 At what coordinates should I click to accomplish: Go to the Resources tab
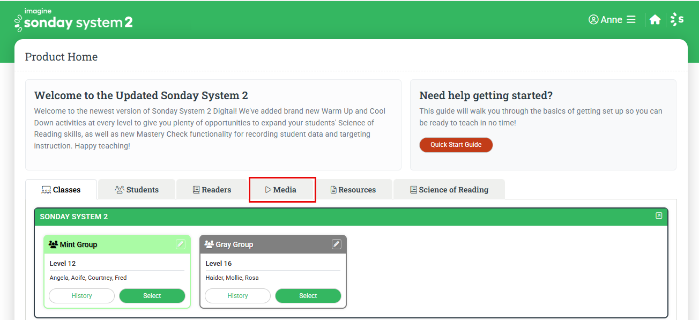click(x=353, y=190)
